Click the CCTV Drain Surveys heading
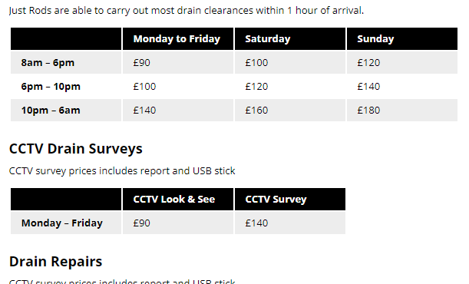 point(76,149)
